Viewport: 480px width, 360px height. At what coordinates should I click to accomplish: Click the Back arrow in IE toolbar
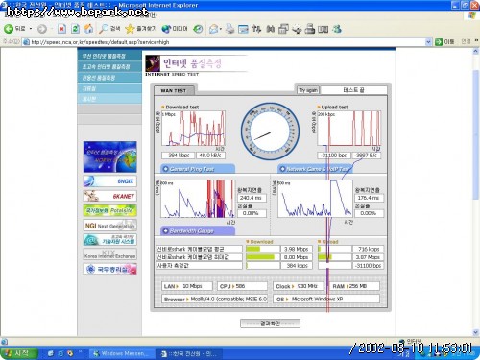click(x=9, y=29)
